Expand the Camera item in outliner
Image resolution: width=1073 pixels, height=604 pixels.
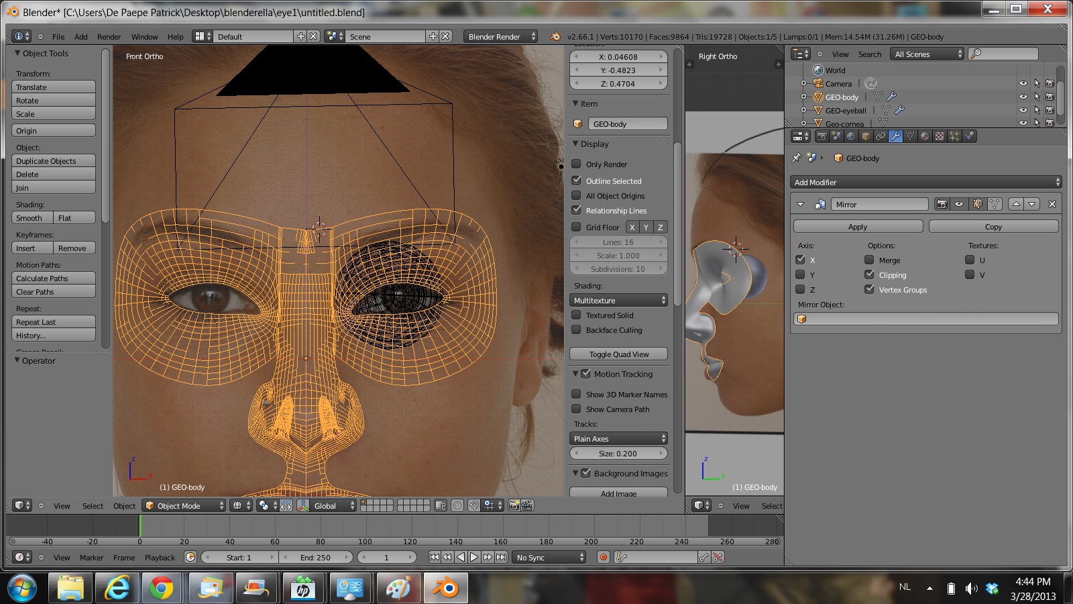click(x=803, y=83)
